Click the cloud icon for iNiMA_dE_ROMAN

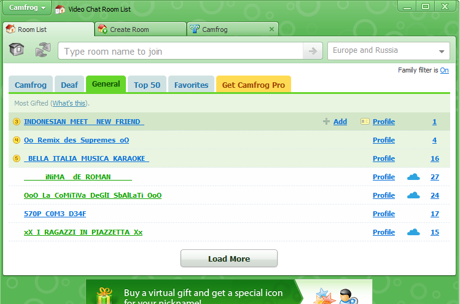click(x=413, y=177)
